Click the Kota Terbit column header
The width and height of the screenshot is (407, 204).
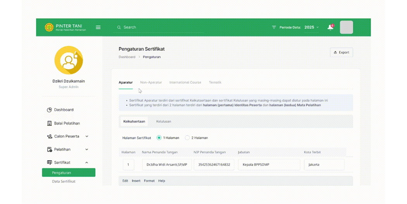(312, 153)
